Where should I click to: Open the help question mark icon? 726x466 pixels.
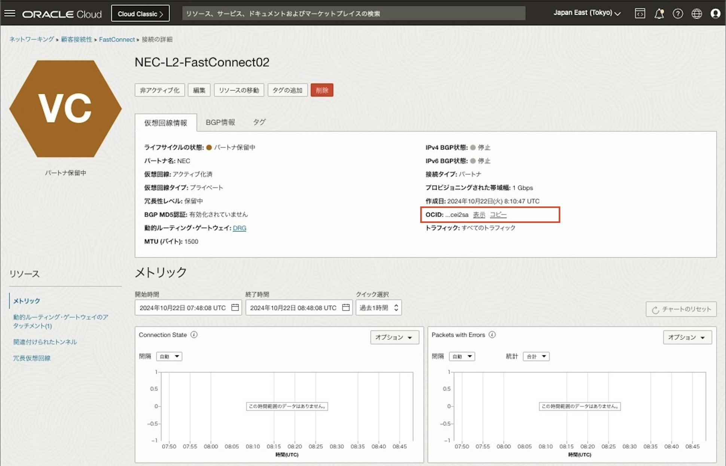pos(678,13)
